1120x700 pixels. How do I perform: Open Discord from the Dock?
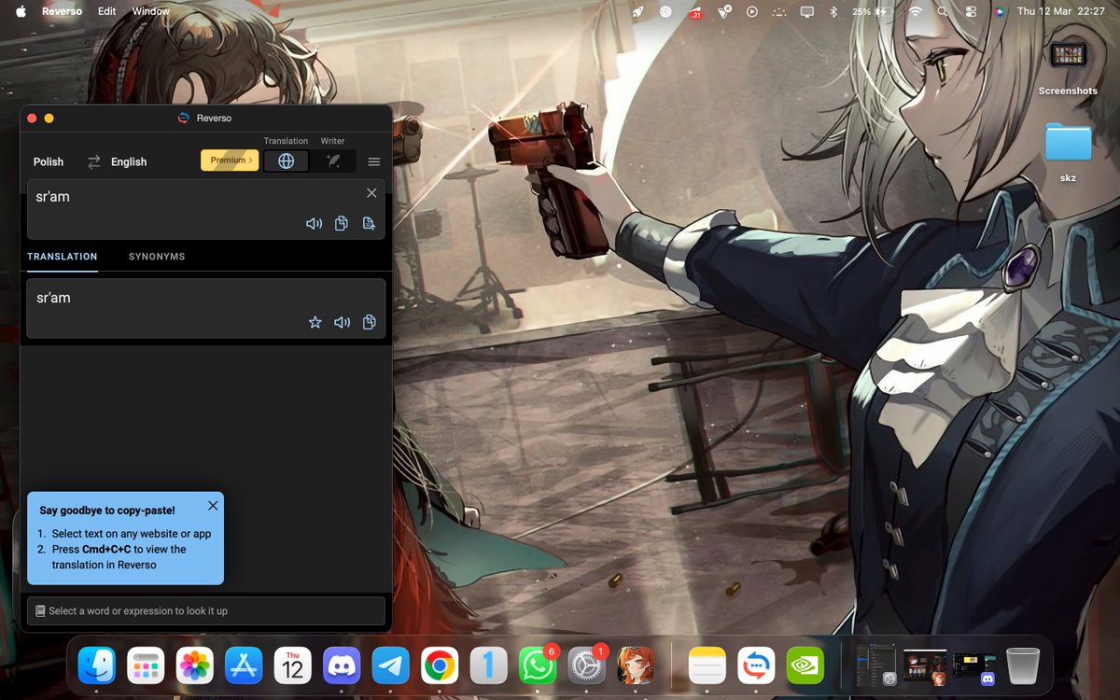pos(342,665)
